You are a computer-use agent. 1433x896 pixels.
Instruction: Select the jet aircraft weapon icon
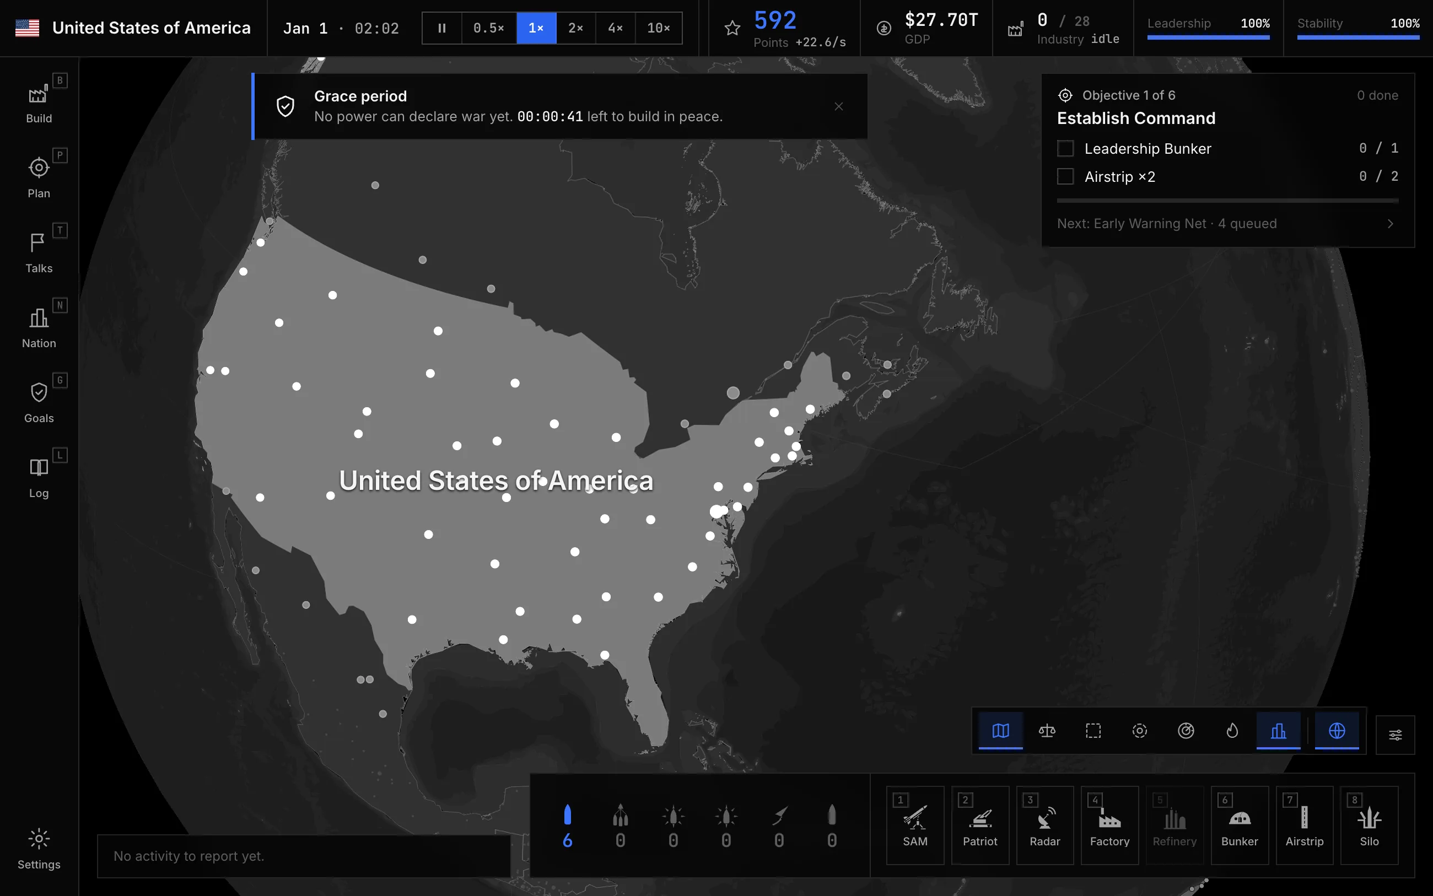point(779,825)
